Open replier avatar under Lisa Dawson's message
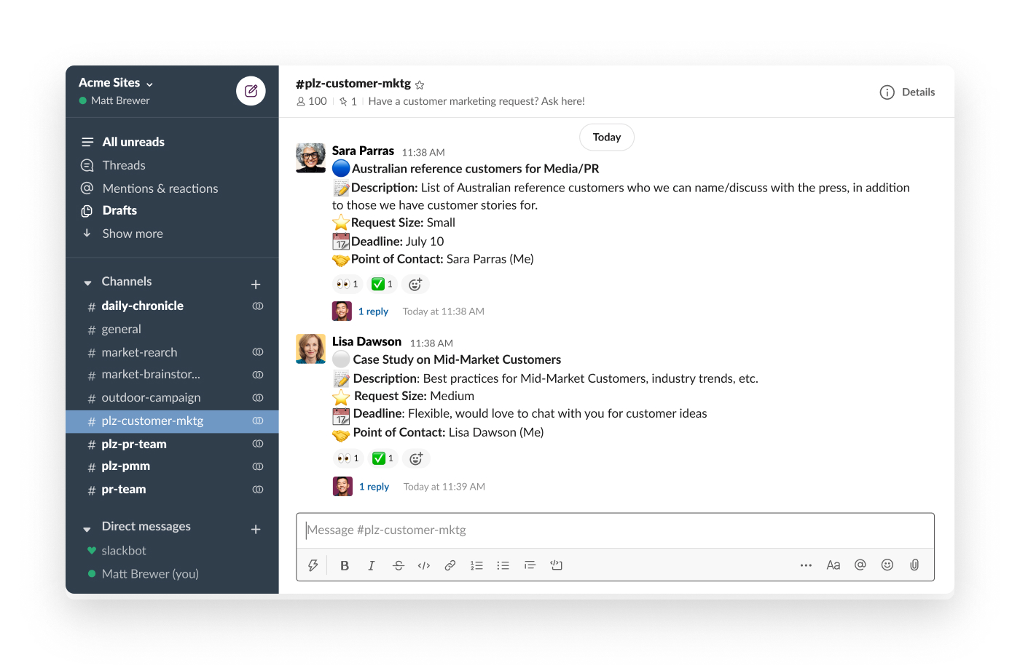1020x665 pixels. click(342, 486)
